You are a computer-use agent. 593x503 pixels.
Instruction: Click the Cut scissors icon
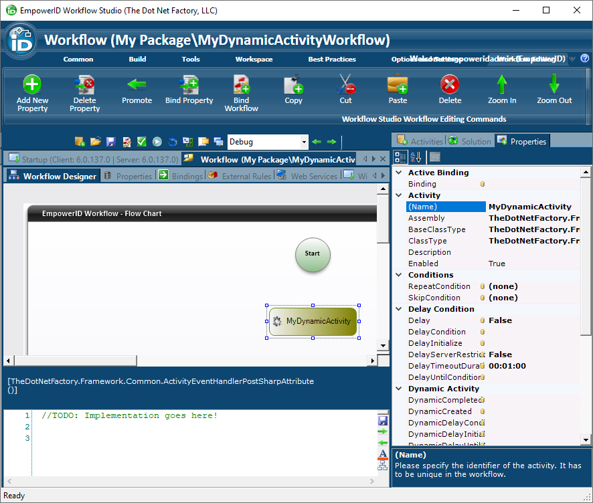pyautogui.click(x=345, y=84)
